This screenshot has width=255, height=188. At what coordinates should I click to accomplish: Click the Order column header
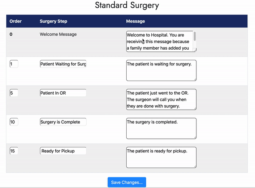point(16,21)
